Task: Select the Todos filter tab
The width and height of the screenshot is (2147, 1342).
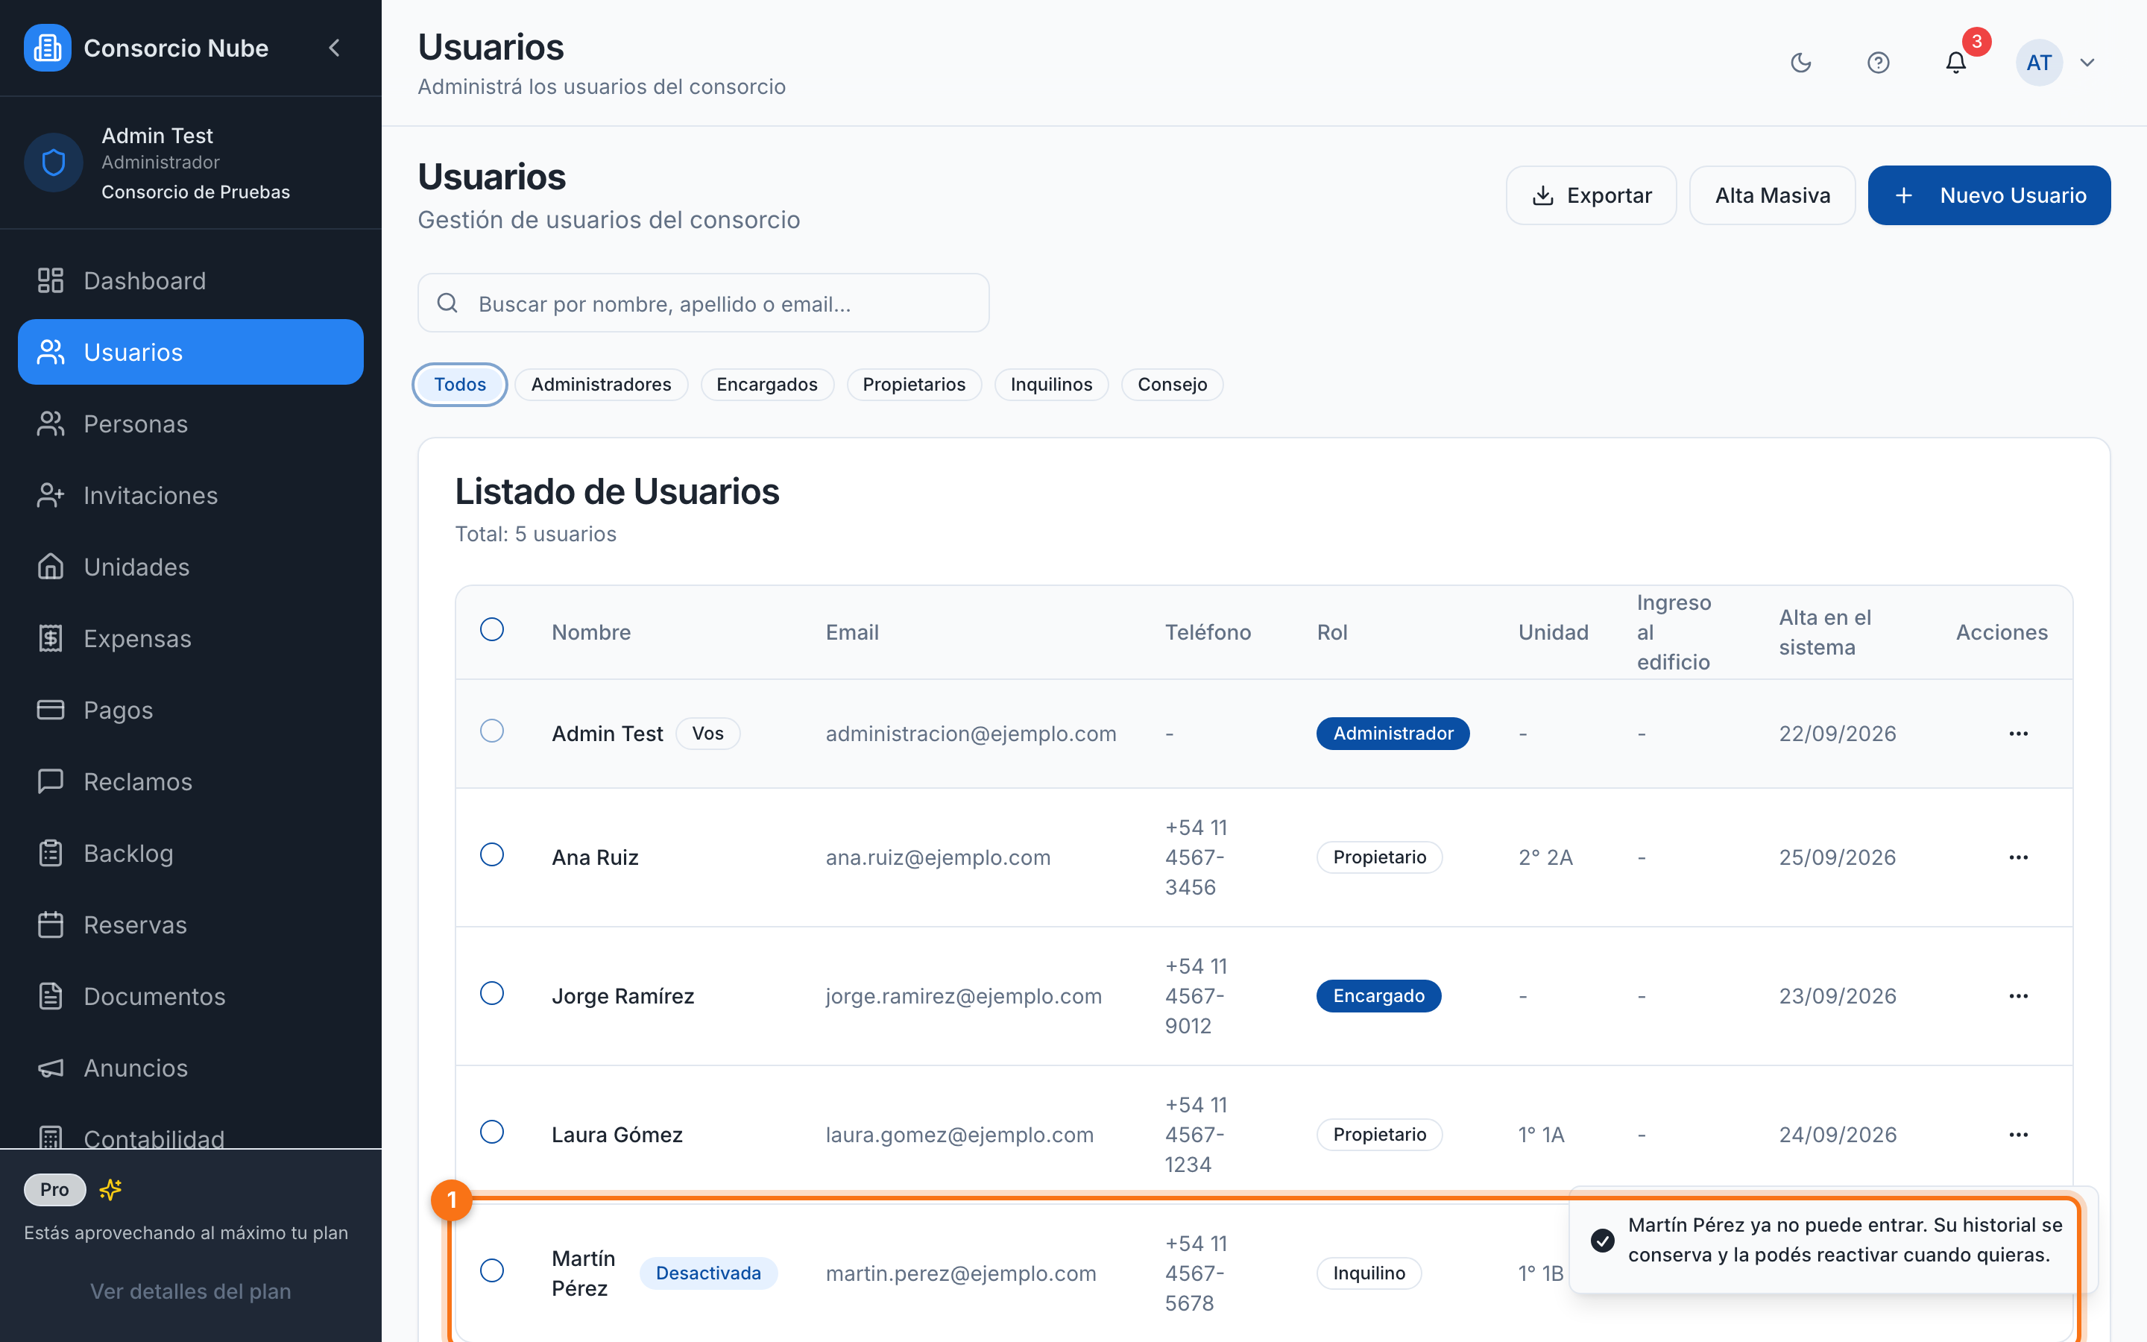Action: click(459, 384)
